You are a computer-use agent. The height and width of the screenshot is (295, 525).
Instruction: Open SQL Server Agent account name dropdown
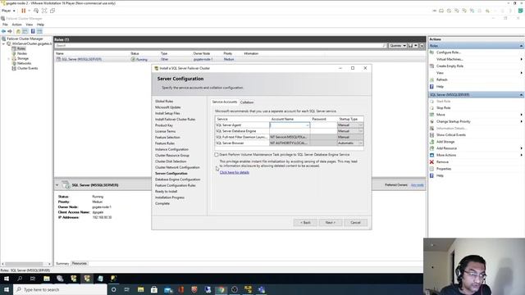(x=307, y=125)
